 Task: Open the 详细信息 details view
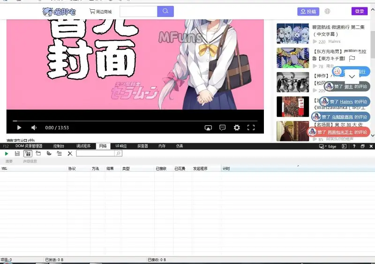click(x=30, y=161)
